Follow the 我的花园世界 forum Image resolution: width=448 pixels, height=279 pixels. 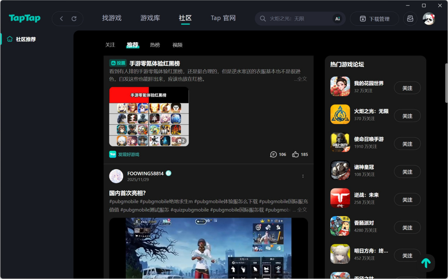click(407, 88)
